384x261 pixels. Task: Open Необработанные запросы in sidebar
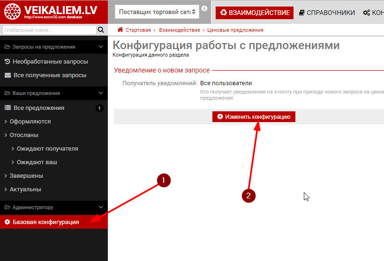point(50,61)
